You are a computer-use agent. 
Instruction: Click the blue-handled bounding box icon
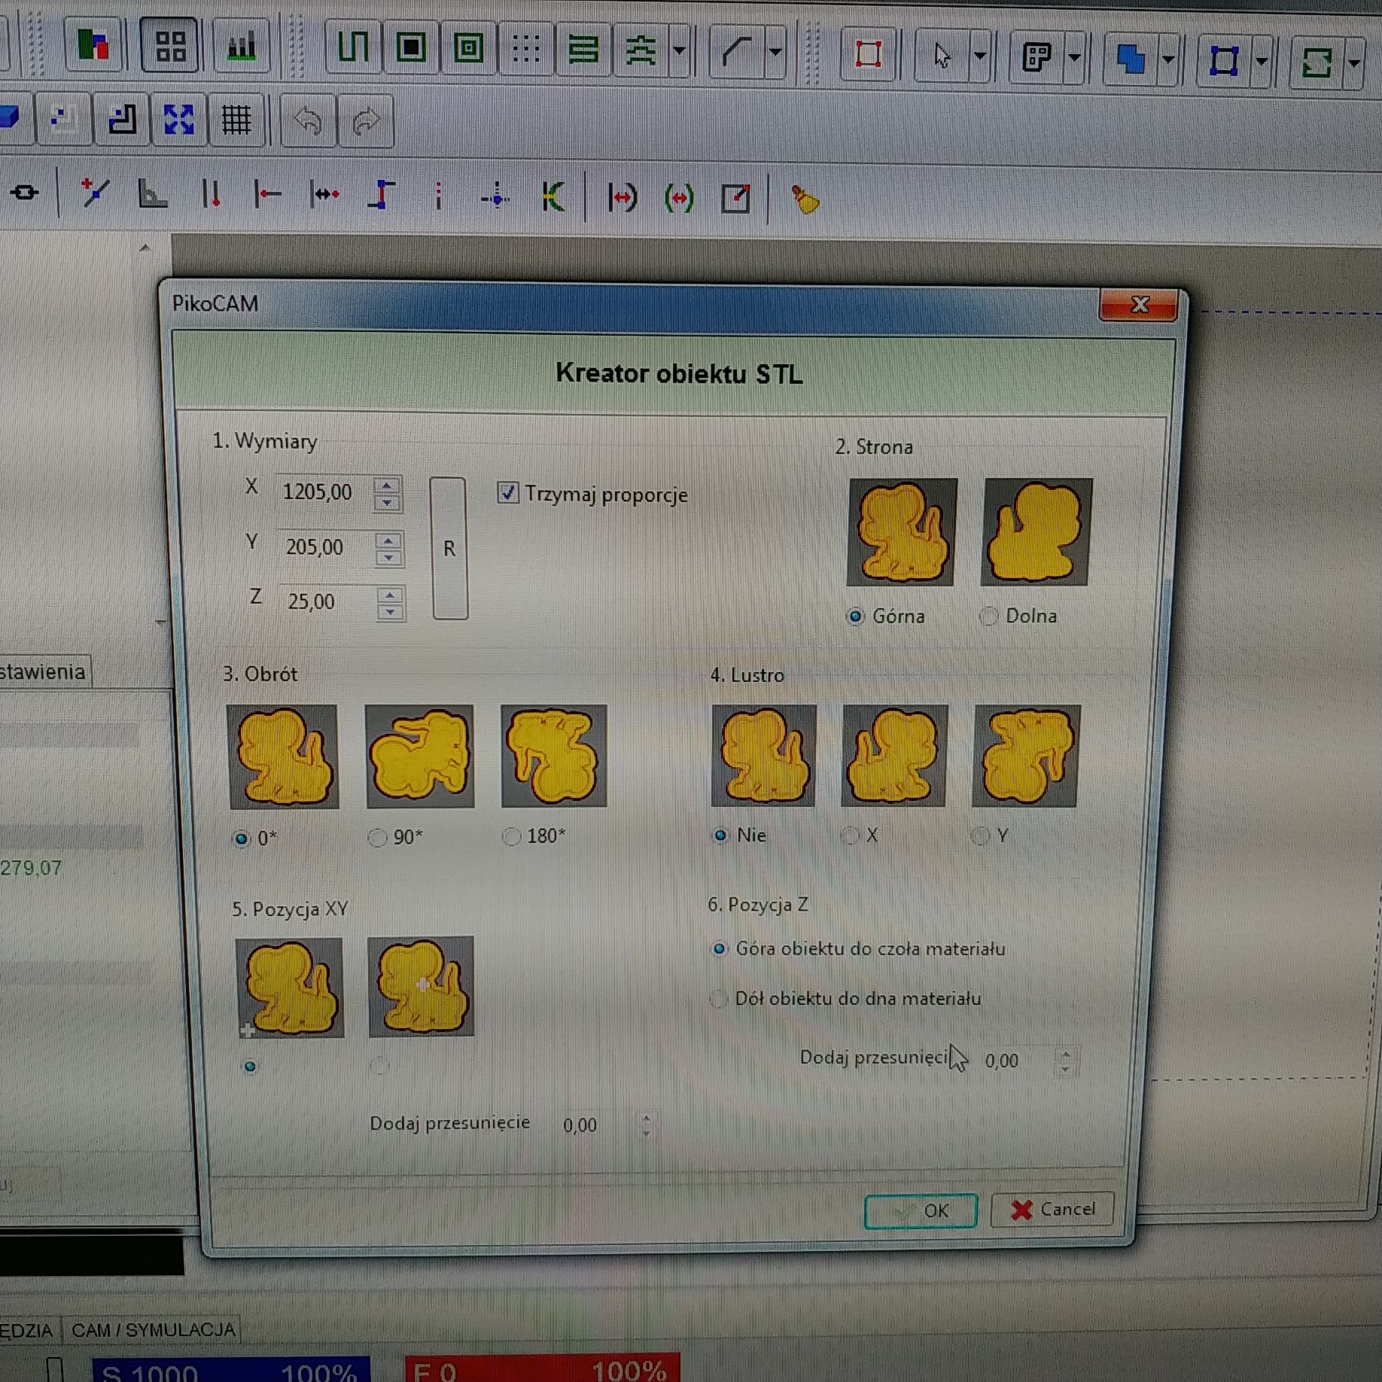pos(1224,60)
